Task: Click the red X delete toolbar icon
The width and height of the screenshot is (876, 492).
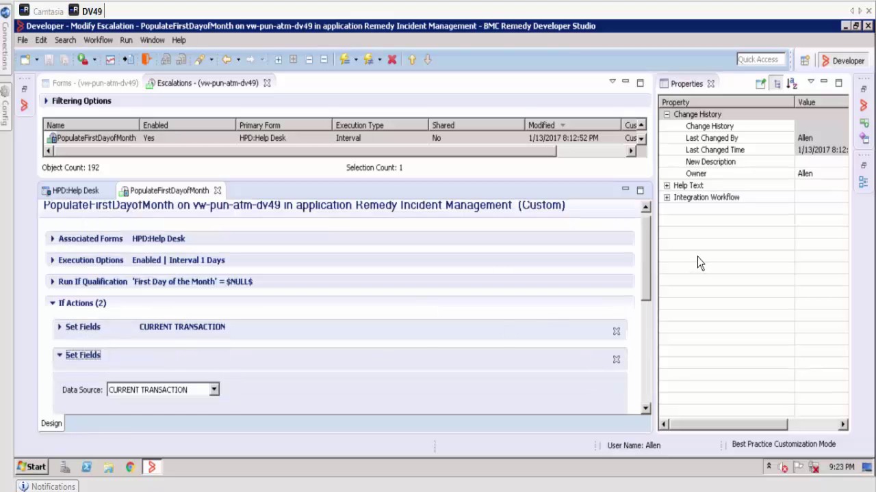Action: (x=392, y=60)
